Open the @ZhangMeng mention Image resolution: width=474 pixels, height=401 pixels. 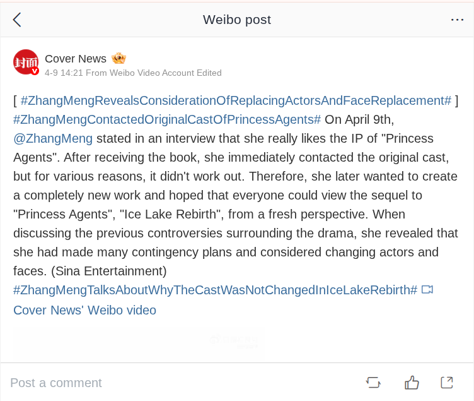[x=53, y=138]
